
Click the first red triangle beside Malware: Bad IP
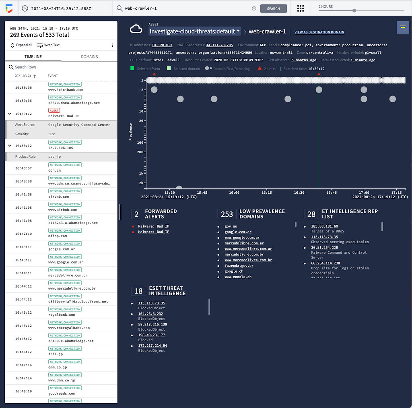point(133,226)
